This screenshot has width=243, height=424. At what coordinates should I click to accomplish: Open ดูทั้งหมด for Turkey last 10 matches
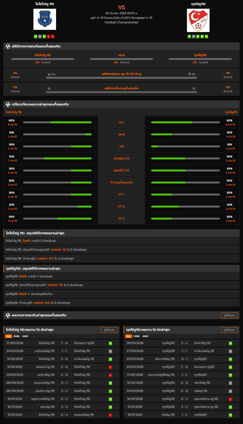click(x=229, y=330)
